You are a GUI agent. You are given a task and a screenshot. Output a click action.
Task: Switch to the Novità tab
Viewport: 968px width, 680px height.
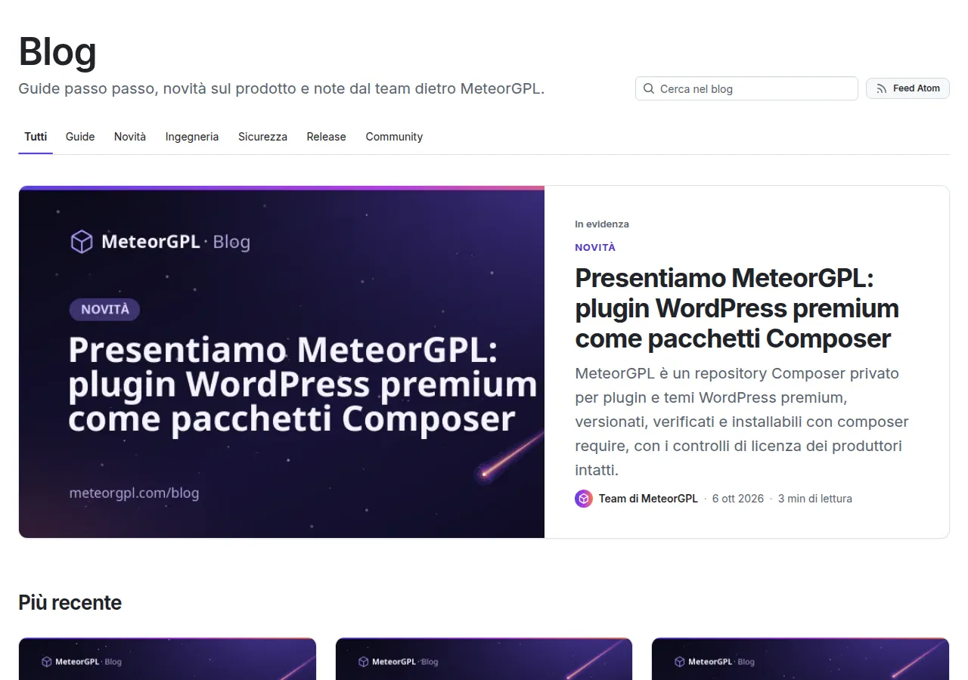(x=130, y=137)
